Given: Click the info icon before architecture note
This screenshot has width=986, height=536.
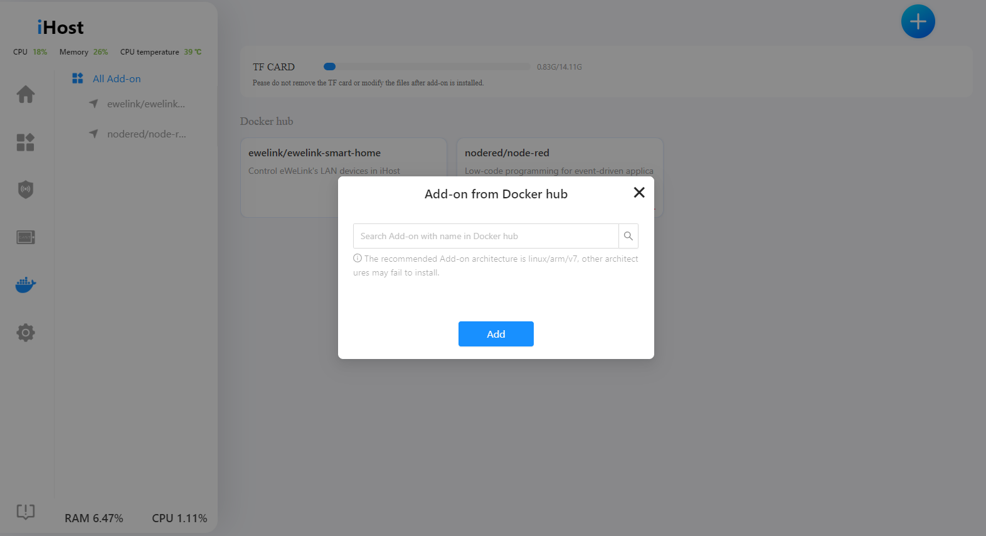Looking at the screenshot, I should [x=358, y=258].
